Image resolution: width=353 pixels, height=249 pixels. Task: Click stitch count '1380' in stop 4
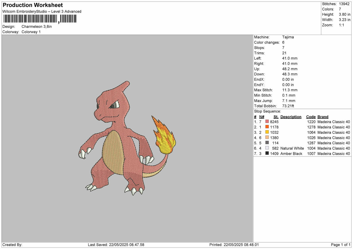point(274,138)
